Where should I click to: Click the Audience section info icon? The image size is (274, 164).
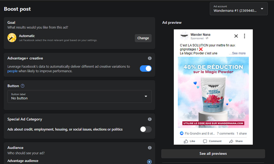point(150,148)
